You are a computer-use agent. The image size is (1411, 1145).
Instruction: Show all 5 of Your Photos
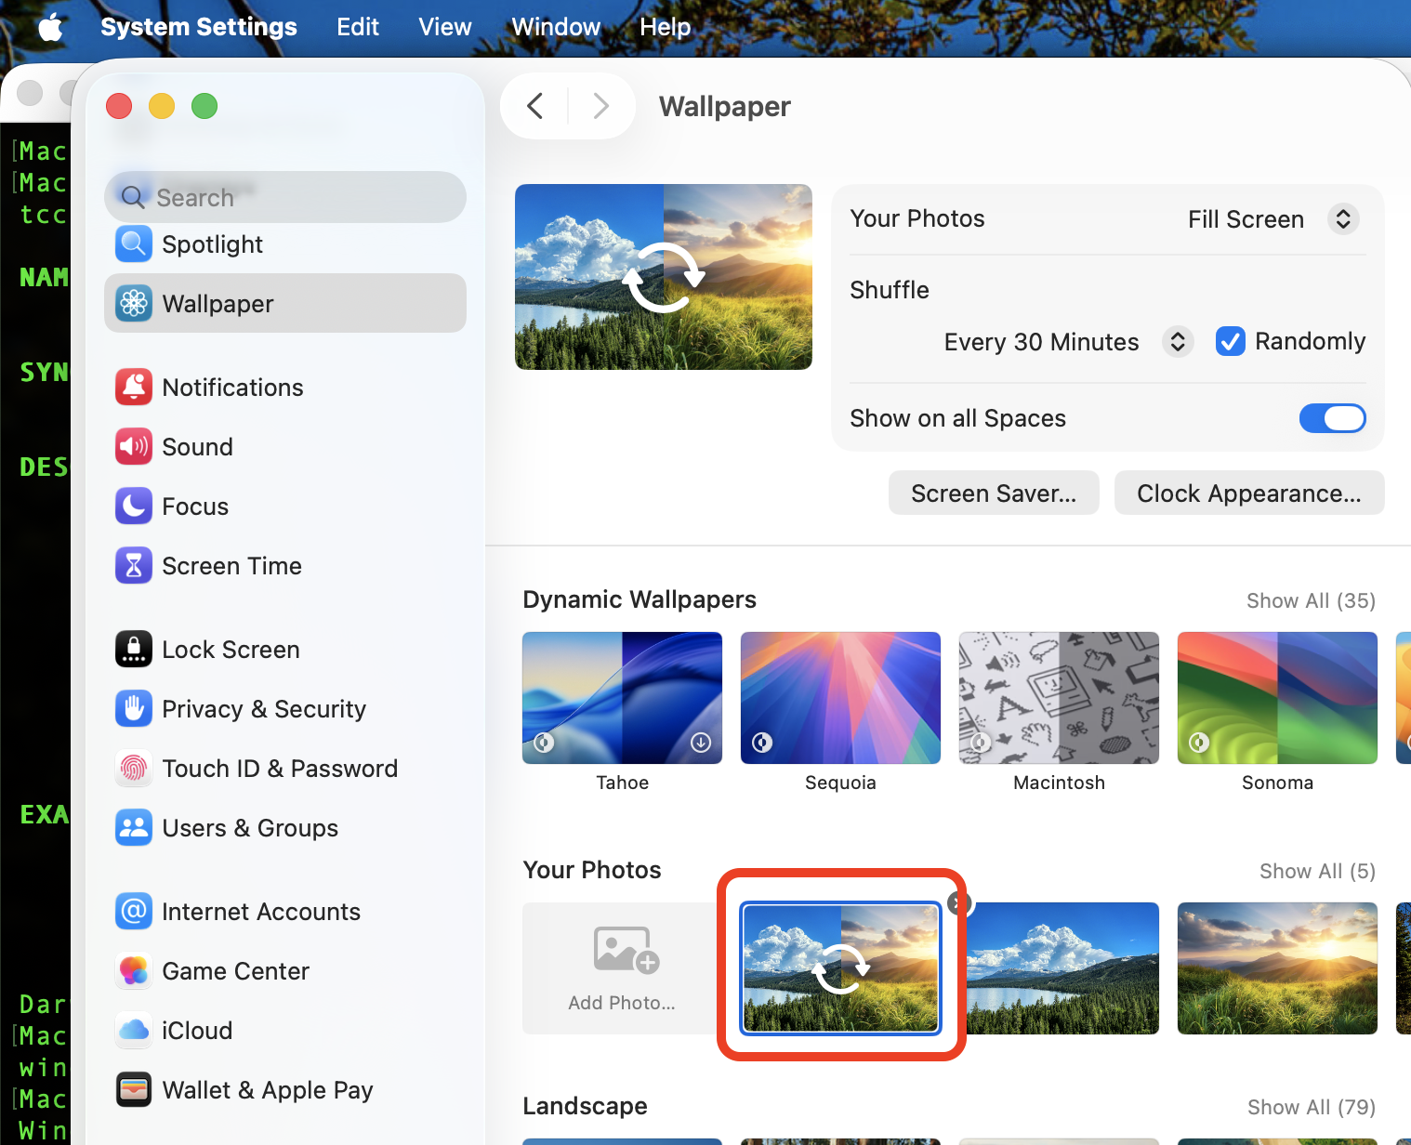pyautogui.click(x=1317, y=871)
